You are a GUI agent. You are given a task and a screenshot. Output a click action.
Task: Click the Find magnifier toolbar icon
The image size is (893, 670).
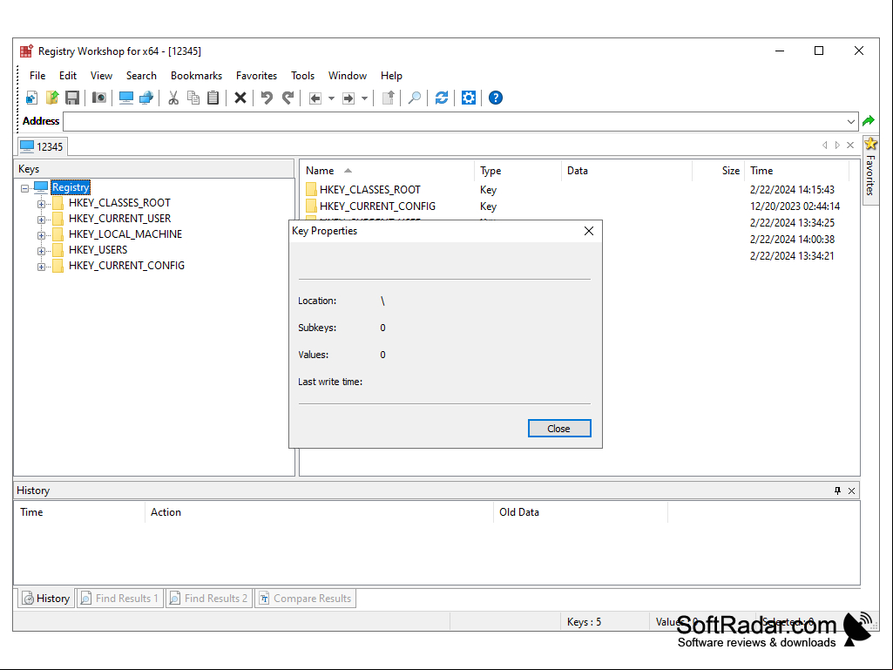pyautogui.click(x=415, y=98)
